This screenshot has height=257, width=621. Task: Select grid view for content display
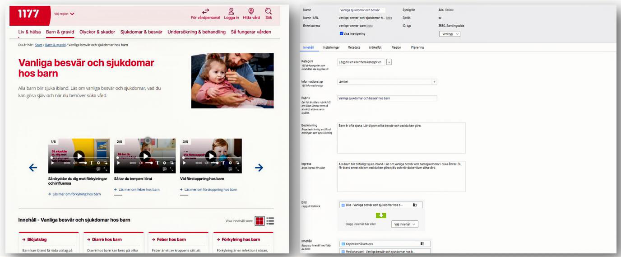click(x=260, y=221)
